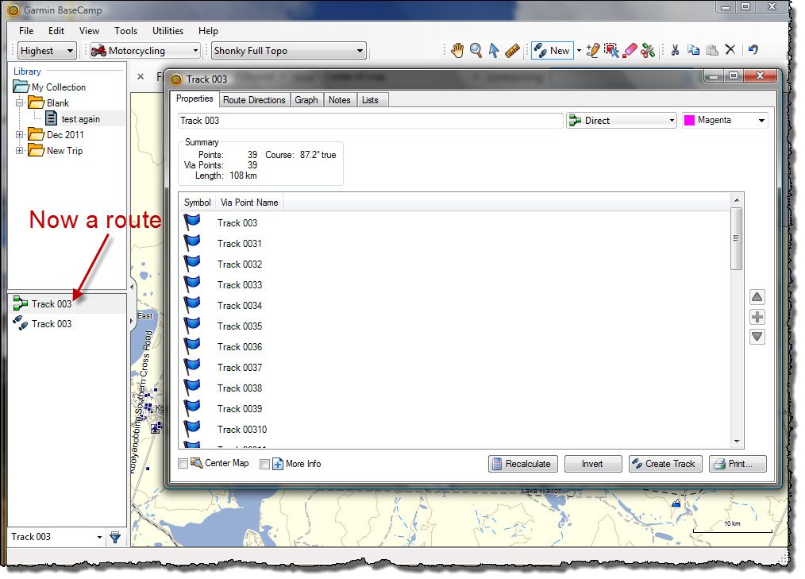Undo with the blue arrow icon
The width and height of the screenshot is (805, 579).
pos(753,50)
